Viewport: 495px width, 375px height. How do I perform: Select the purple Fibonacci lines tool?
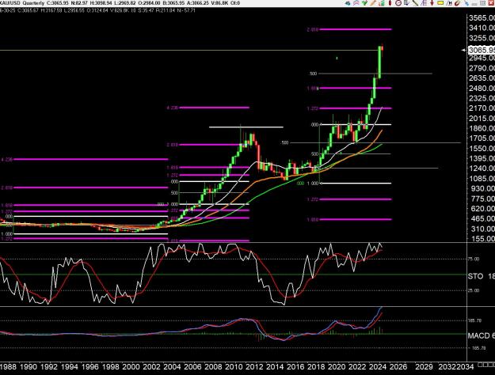coord(424,3)
